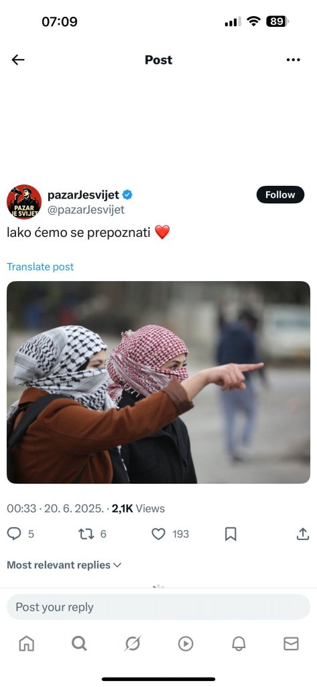Like the post with the heart icon

(158, 533)
